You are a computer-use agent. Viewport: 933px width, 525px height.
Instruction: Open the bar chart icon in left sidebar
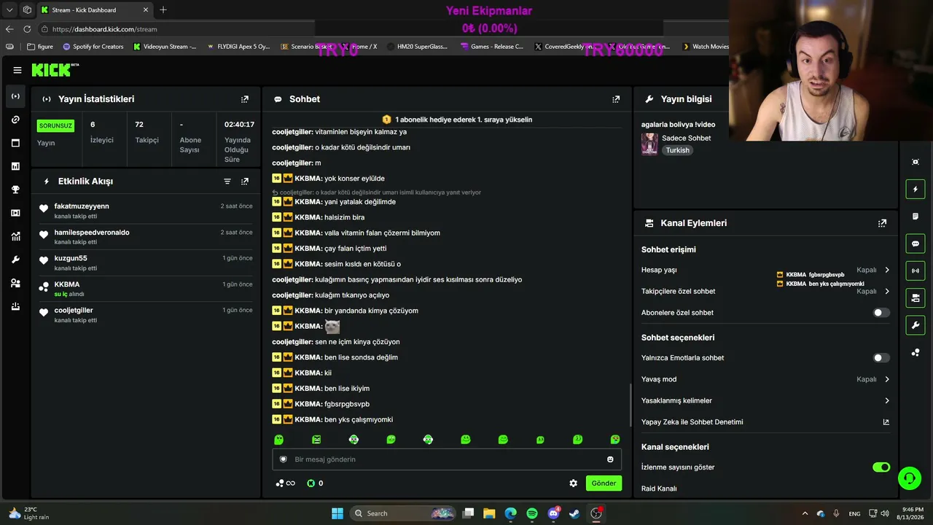(16, 166)
